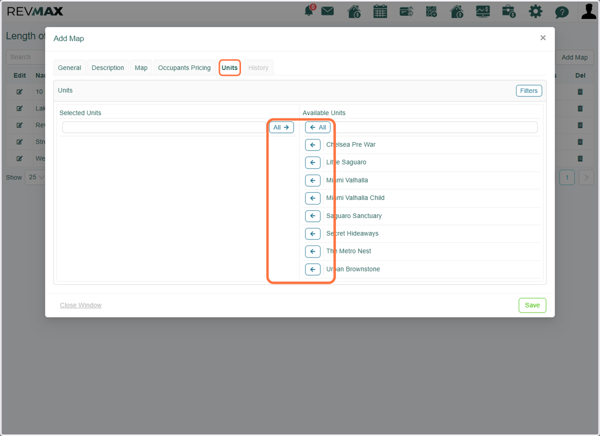Open the mail envelope icon

[327, 11]
